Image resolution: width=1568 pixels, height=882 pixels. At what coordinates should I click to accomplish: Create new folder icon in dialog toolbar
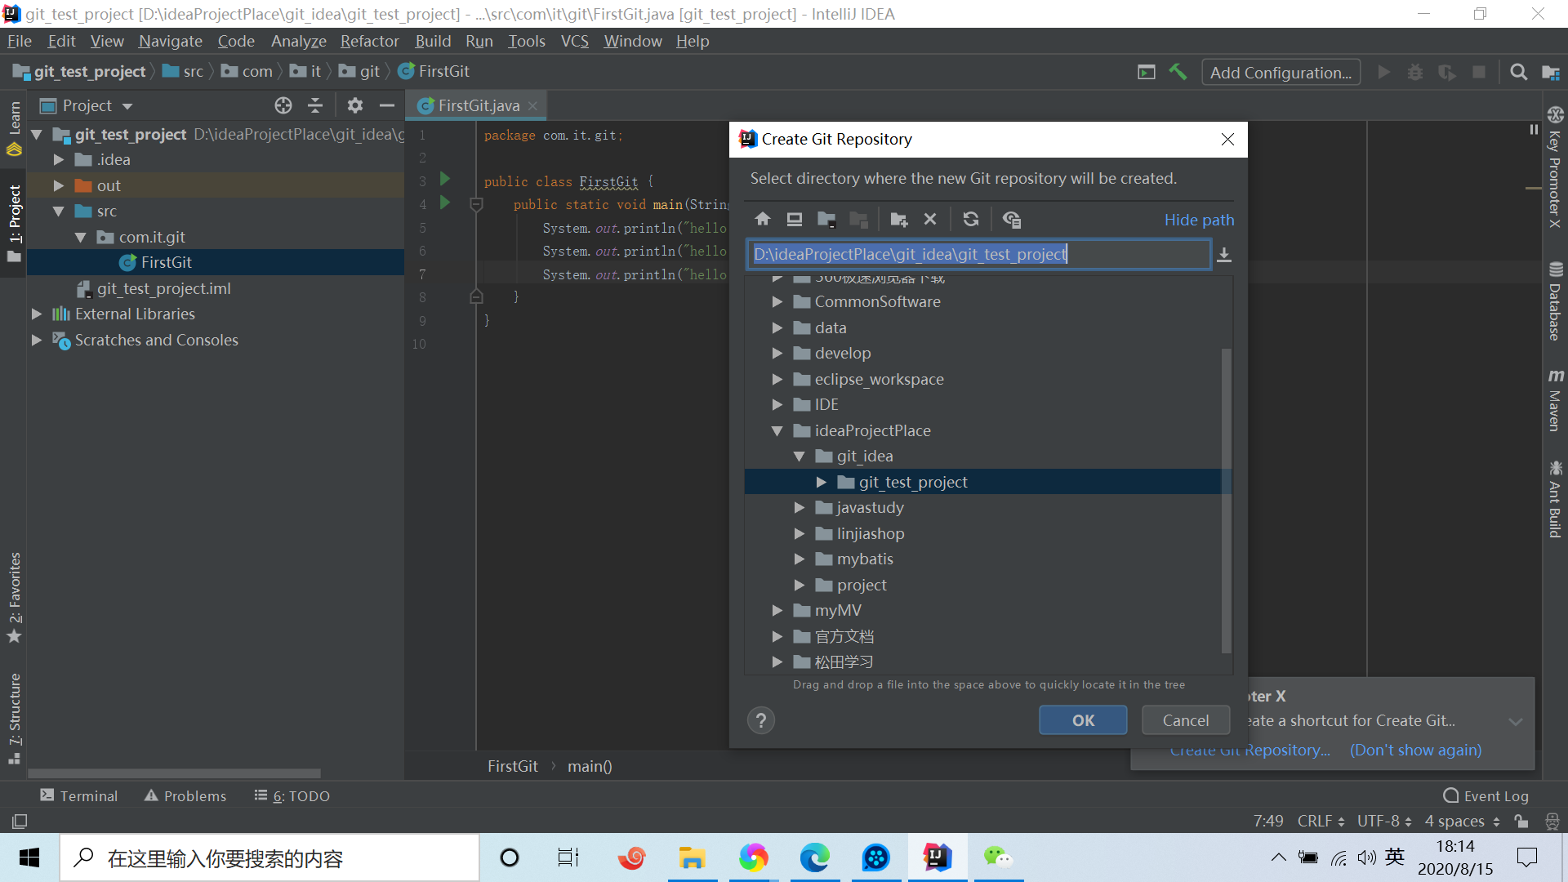[898, 219]
